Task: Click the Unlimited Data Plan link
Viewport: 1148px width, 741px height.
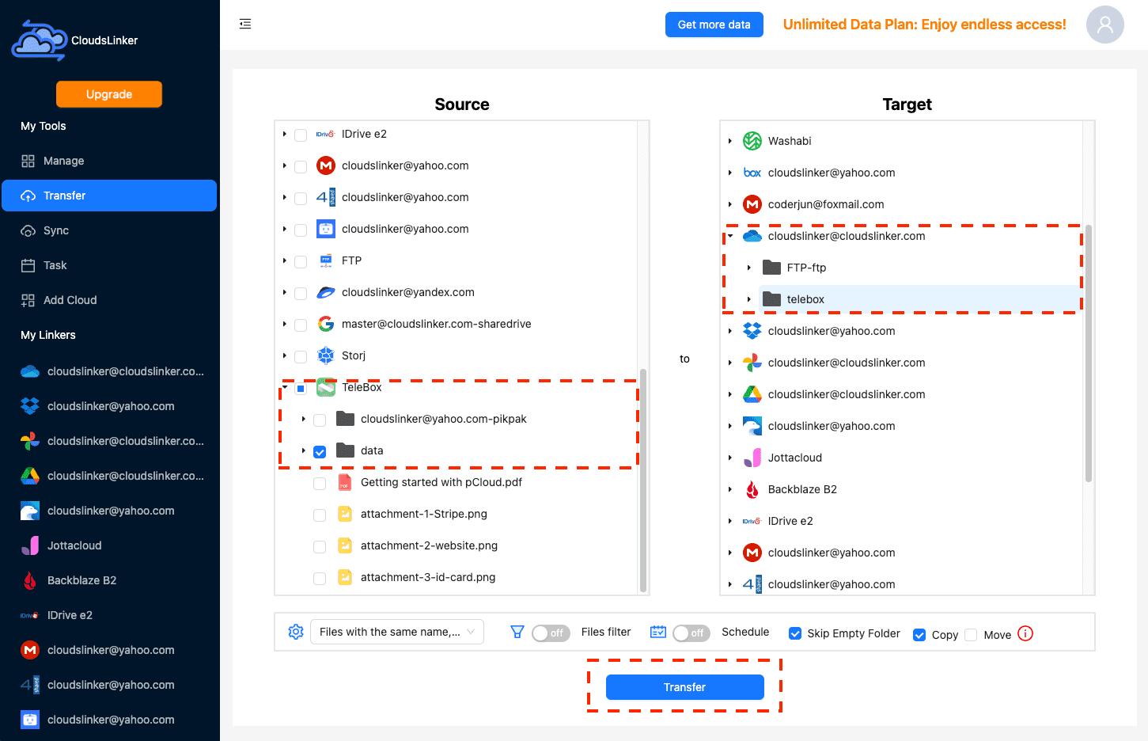Action: point(924,25)
